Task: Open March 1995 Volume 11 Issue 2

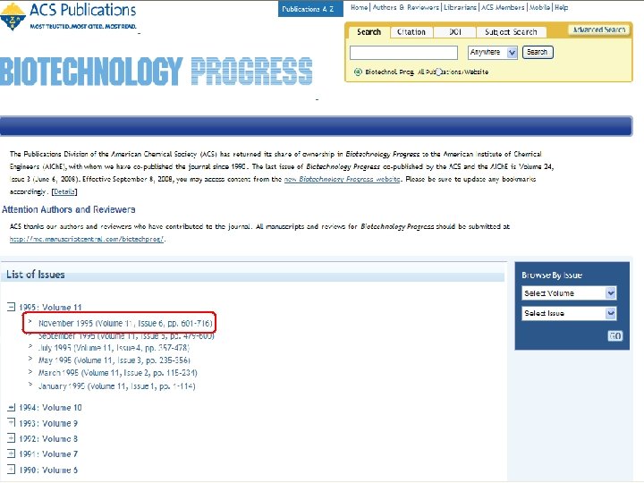Action: tap(118, 373)
